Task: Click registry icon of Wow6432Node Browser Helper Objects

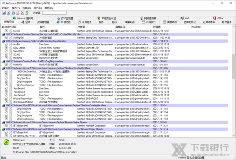Action: (x=4, y=129)
